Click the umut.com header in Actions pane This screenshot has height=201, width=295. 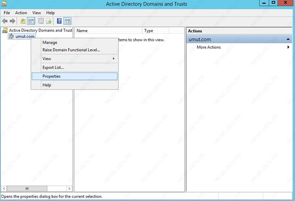(239, 39)
